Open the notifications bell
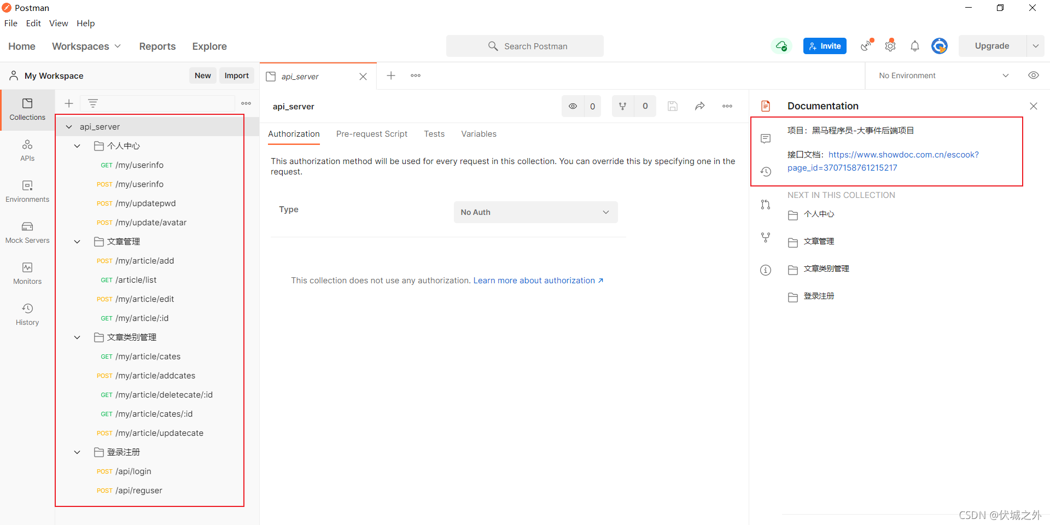The width and height of the screenshot is (1050, 525). coord(915,46)
